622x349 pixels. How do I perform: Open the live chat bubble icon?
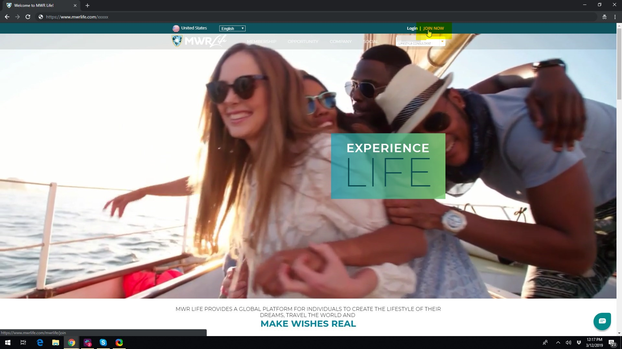[x=602, y=321]
